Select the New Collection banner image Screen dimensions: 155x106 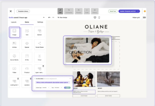pyautogui.click(x=87, y=50)
